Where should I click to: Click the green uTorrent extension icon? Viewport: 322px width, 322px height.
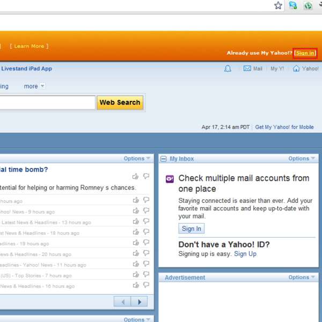click(x=308, y=5)
